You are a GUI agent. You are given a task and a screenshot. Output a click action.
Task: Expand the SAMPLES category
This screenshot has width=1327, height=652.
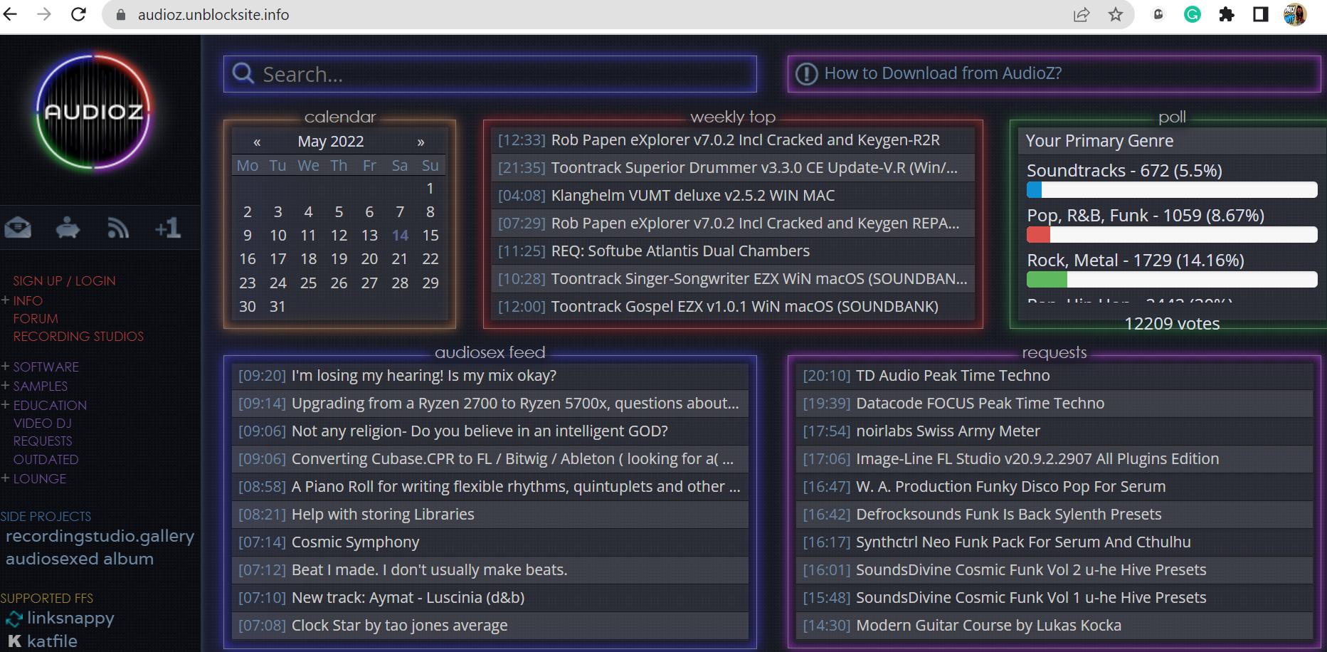(x=40, y=386)
